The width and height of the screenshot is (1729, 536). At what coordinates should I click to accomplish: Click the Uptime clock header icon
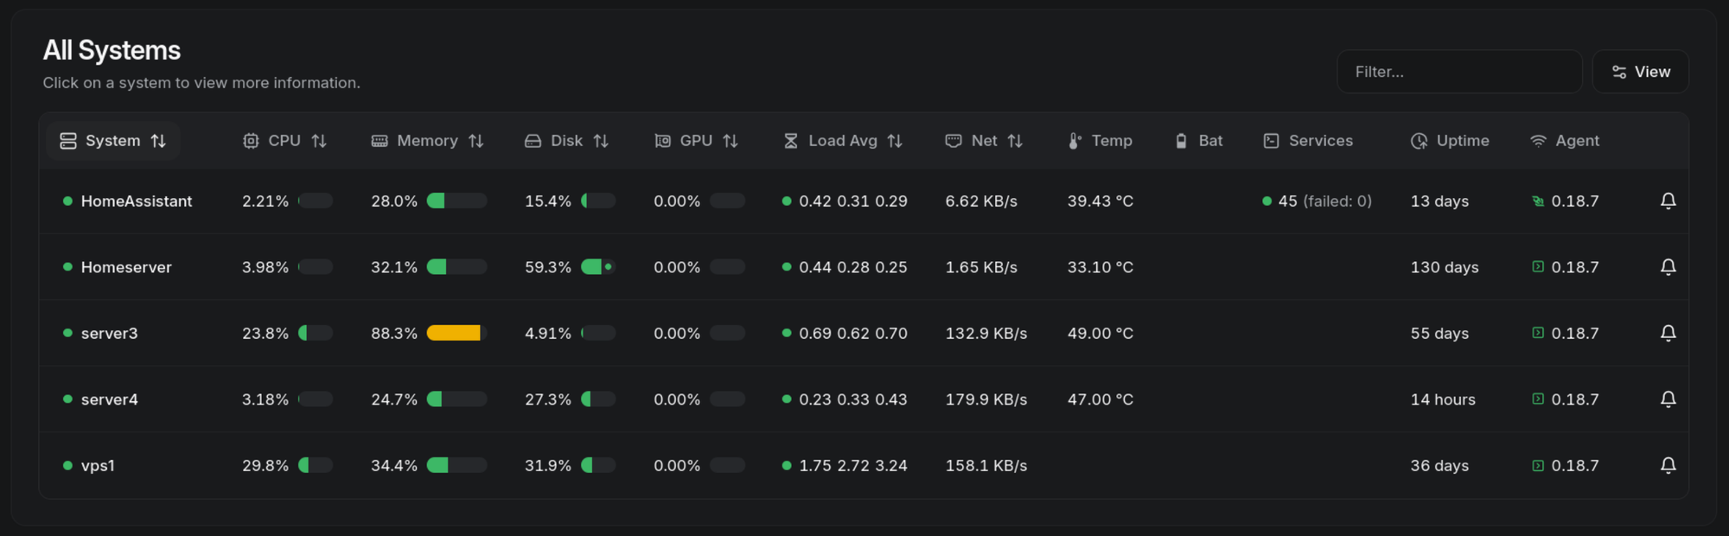pos(1419,141)
